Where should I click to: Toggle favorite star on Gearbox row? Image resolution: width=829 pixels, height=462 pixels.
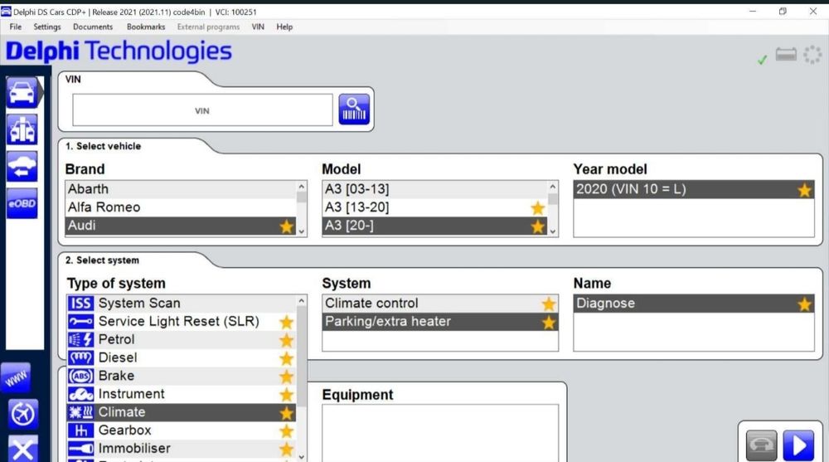point(287,431)
